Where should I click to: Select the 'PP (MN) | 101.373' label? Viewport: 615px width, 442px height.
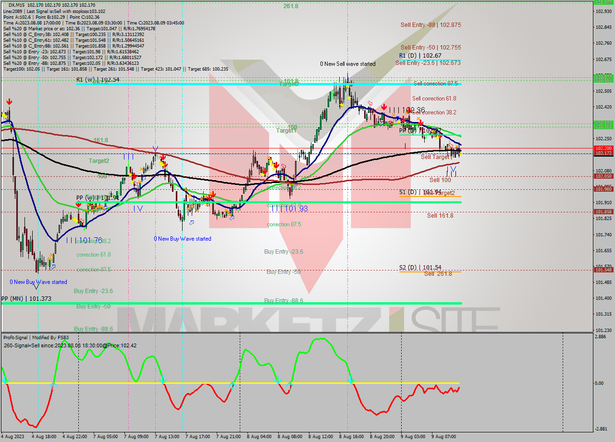(26, 299)
